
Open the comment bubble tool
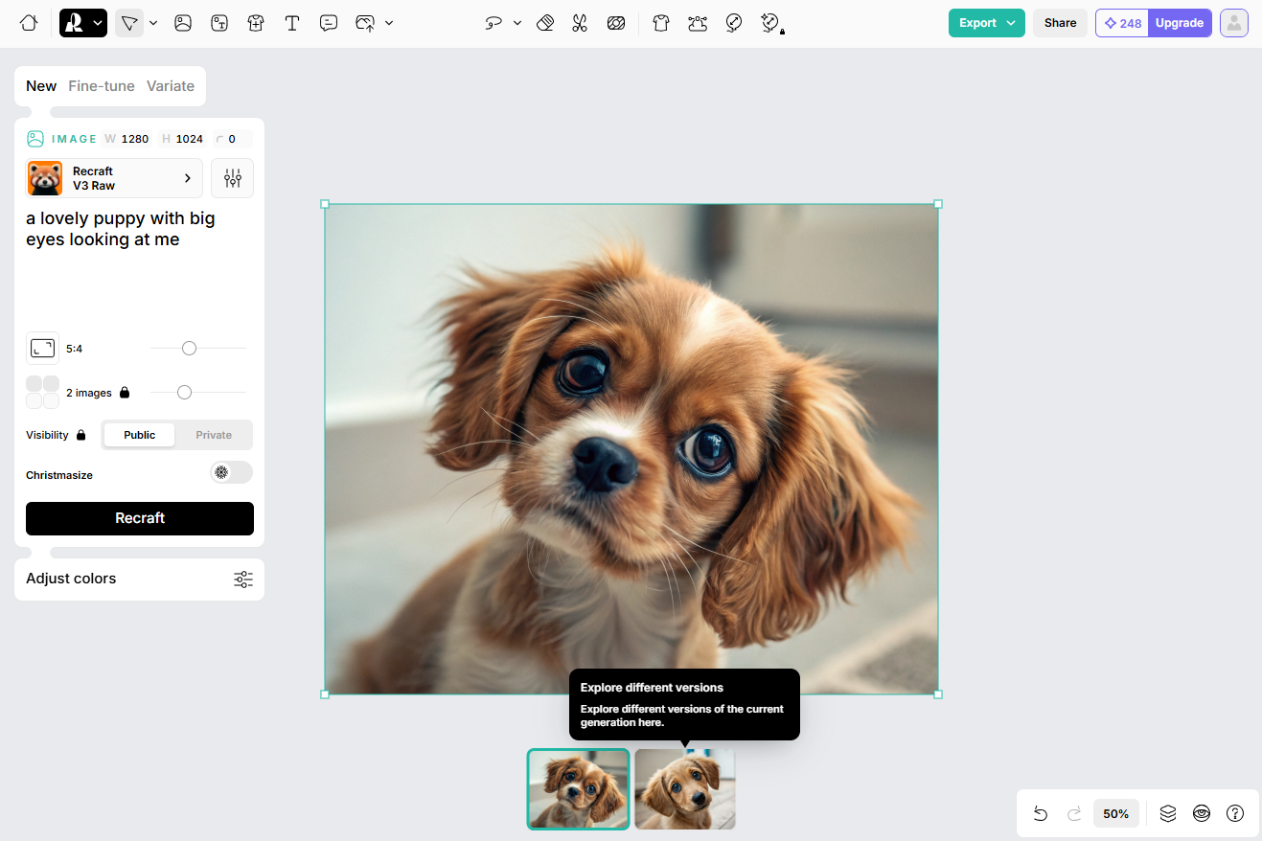tap(329, 23)
